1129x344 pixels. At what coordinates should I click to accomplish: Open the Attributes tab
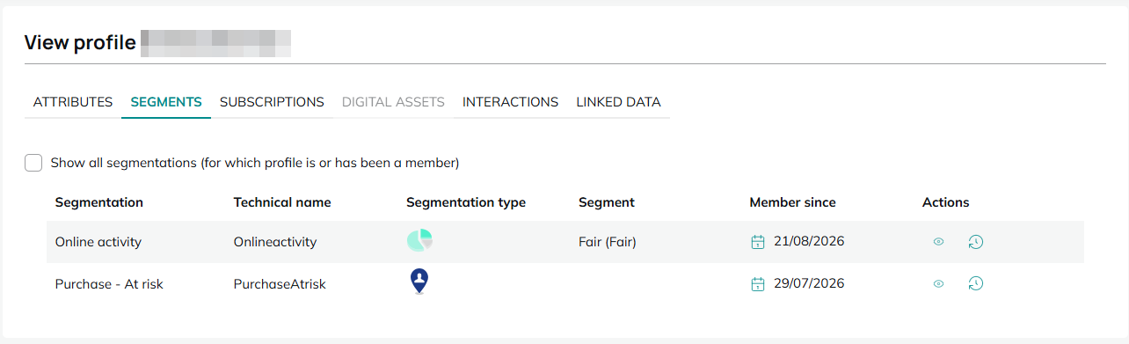(x=73, y=102)
